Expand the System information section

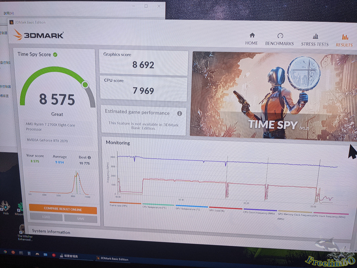point(51,231)
